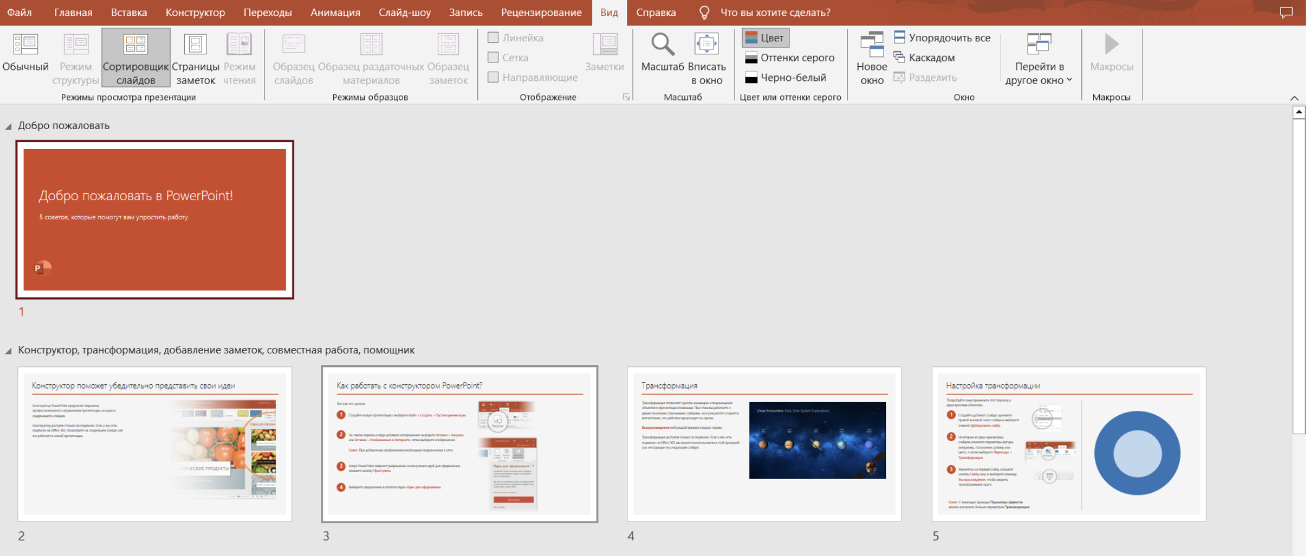Open the Масштаб zoom dialog
This screenshot has height=556, width=1307.
coord(662,53)
